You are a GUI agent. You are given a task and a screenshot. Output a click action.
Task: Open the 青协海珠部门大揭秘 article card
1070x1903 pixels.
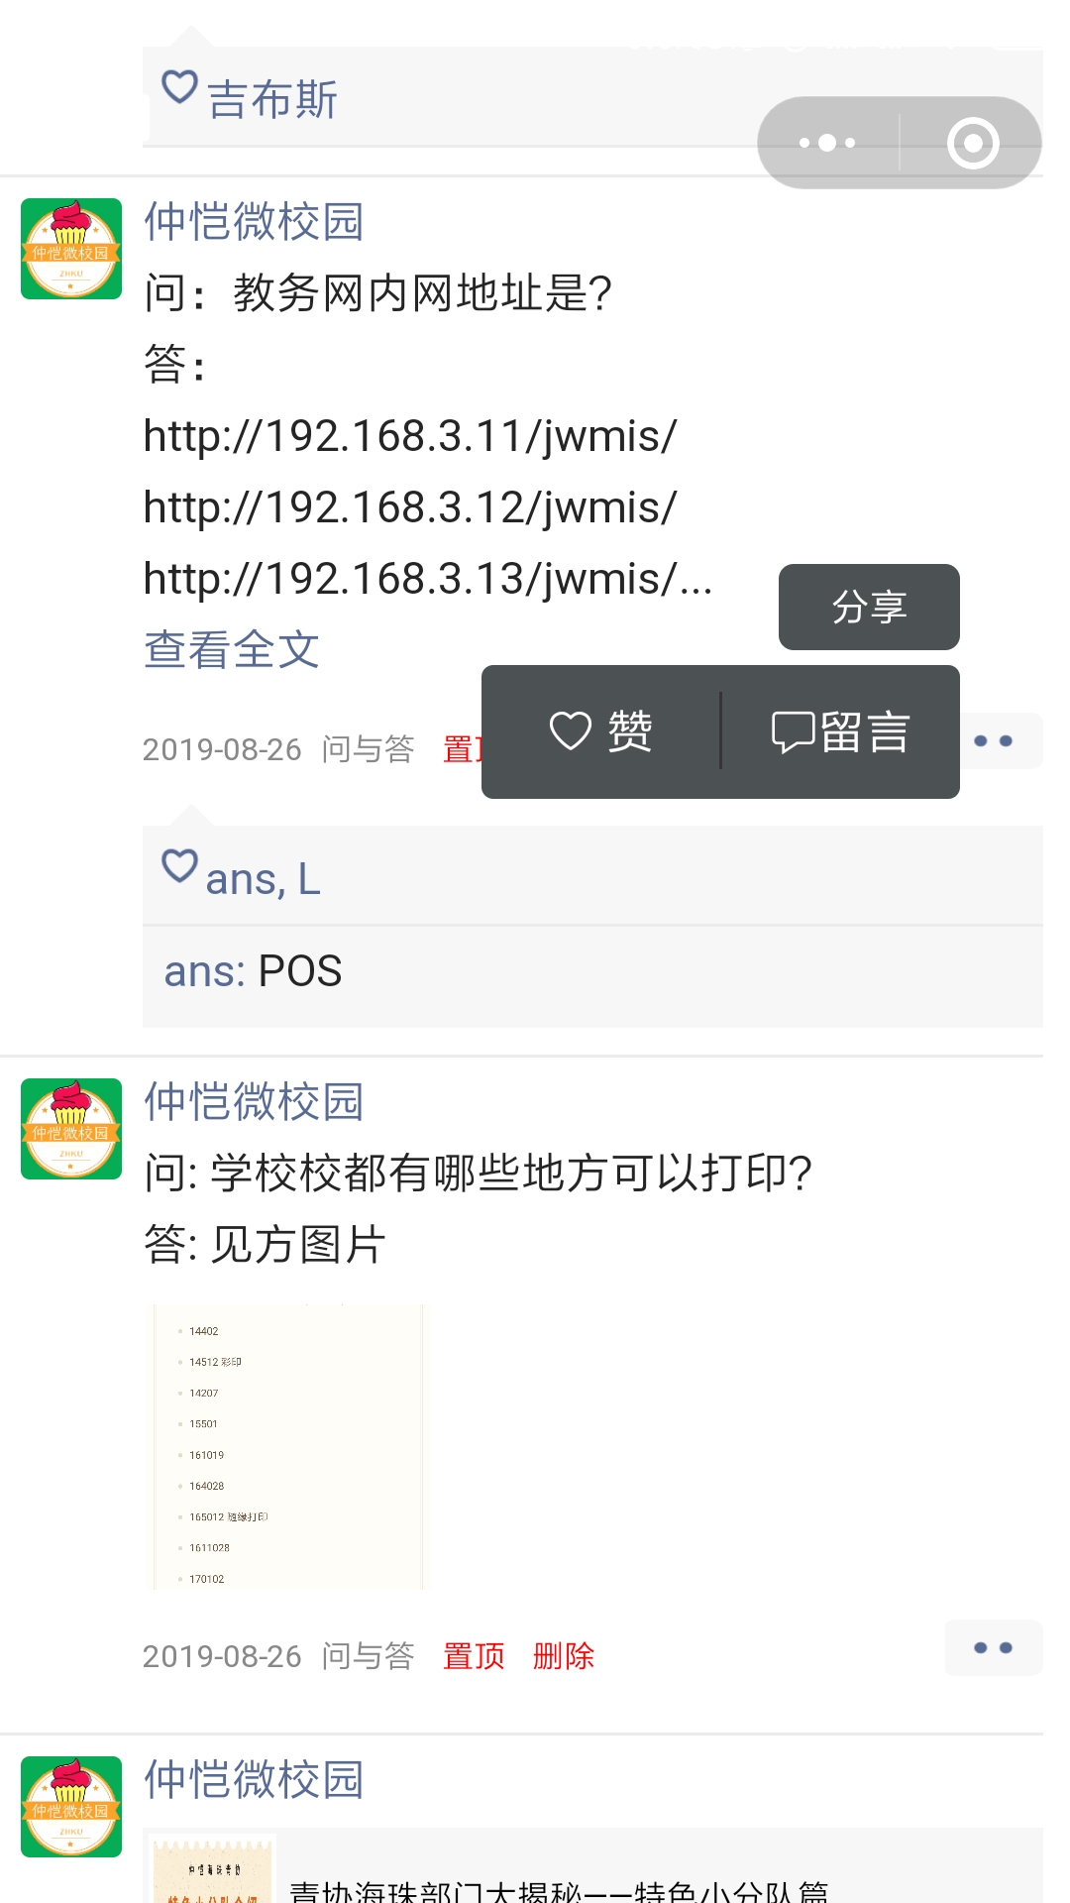pos(592,1865)
